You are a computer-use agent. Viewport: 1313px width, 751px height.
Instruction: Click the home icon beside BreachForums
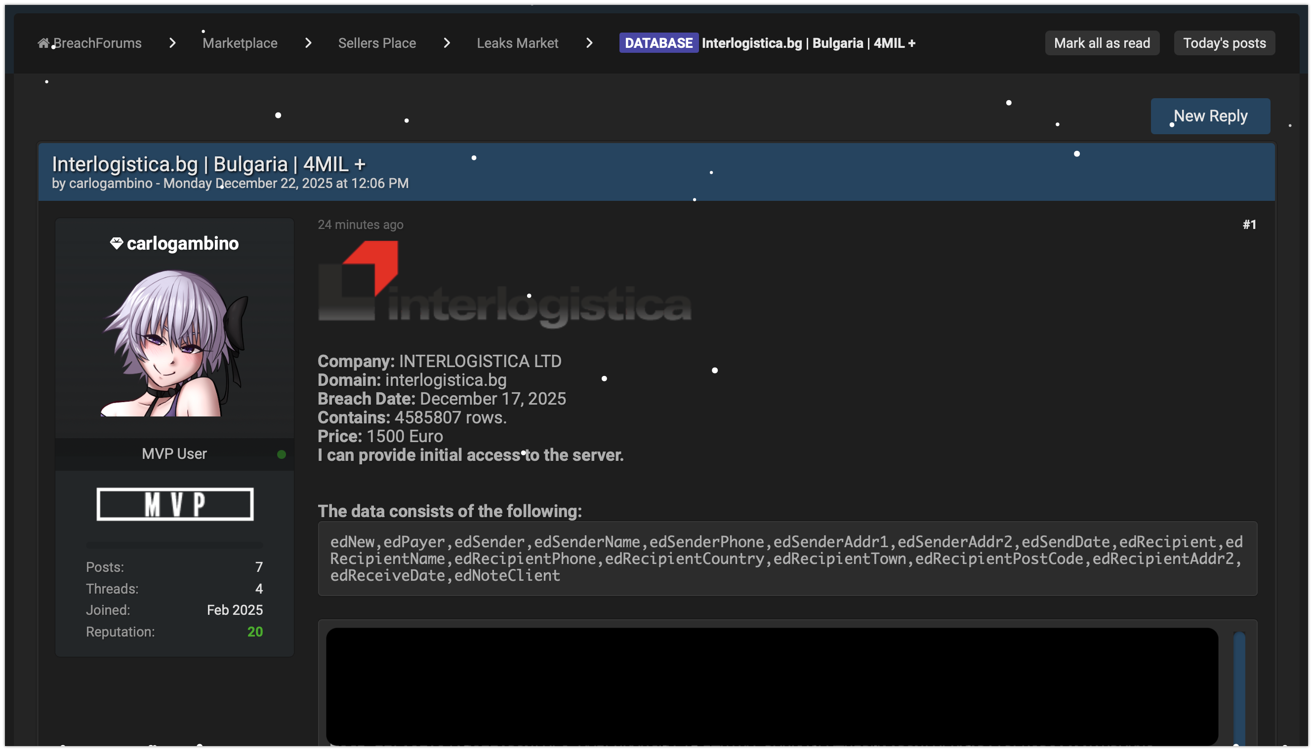pyautogui.click(x=43, y=43)
